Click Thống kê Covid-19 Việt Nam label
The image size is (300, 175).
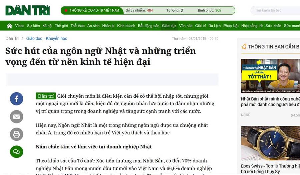[x=94, y=10]
